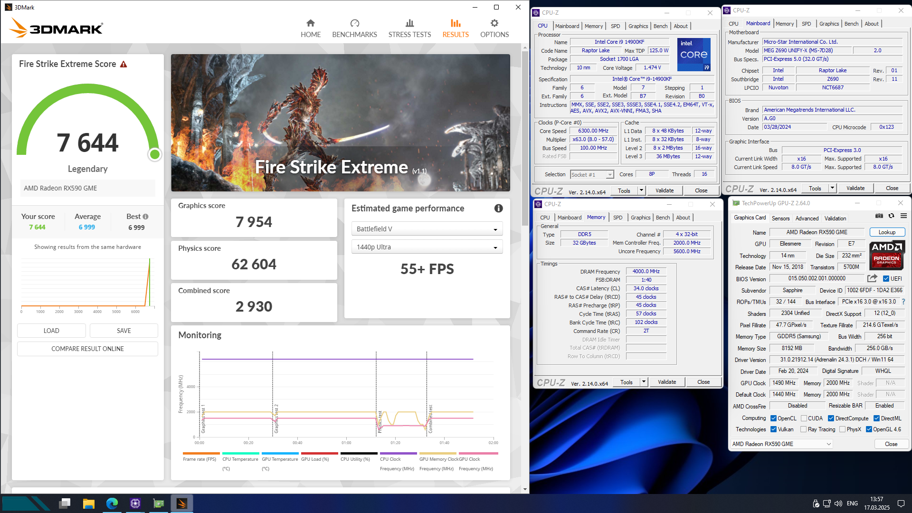
Task: Click Frame rate (FPS) orange legend swatch
Action: (201, 453)
